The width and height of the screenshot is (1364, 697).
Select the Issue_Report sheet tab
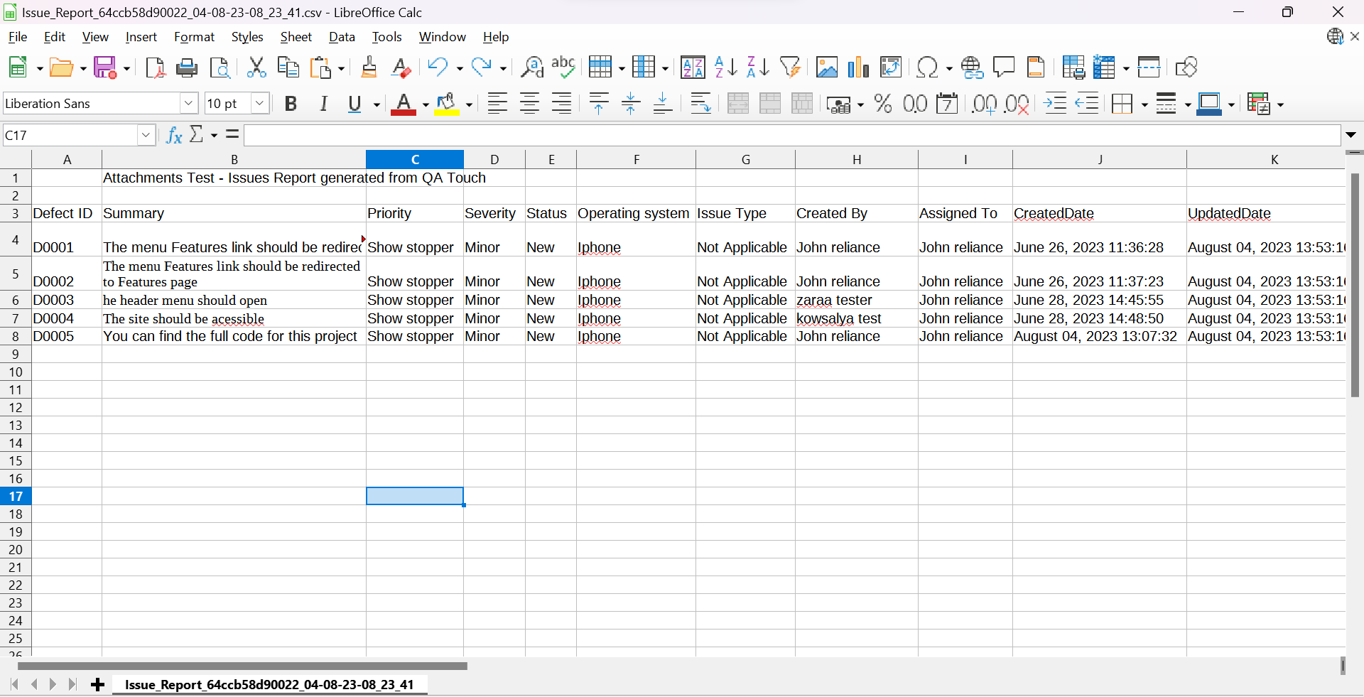tap(269, 685)
